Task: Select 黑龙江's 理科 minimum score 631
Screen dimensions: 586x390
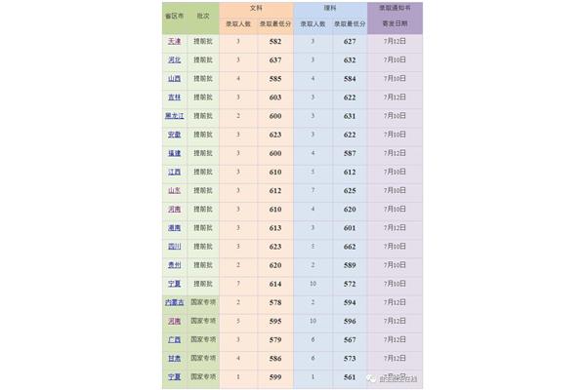Action: [350, 116]
